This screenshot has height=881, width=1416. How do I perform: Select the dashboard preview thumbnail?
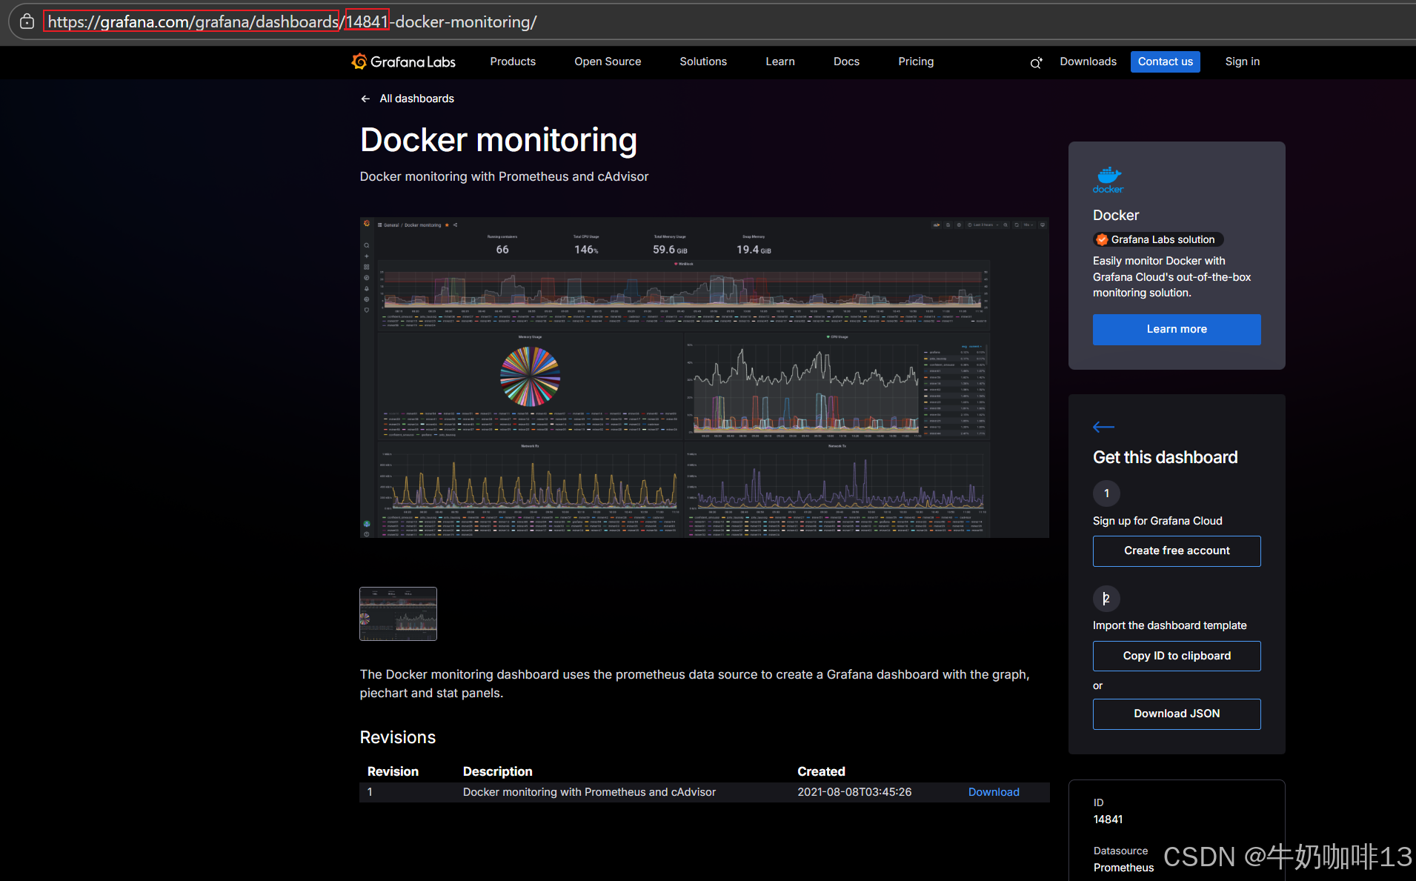pos(398,614)
